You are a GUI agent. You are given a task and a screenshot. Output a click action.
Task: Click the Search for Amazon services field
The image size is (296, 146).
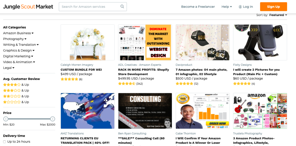(93, 7)
